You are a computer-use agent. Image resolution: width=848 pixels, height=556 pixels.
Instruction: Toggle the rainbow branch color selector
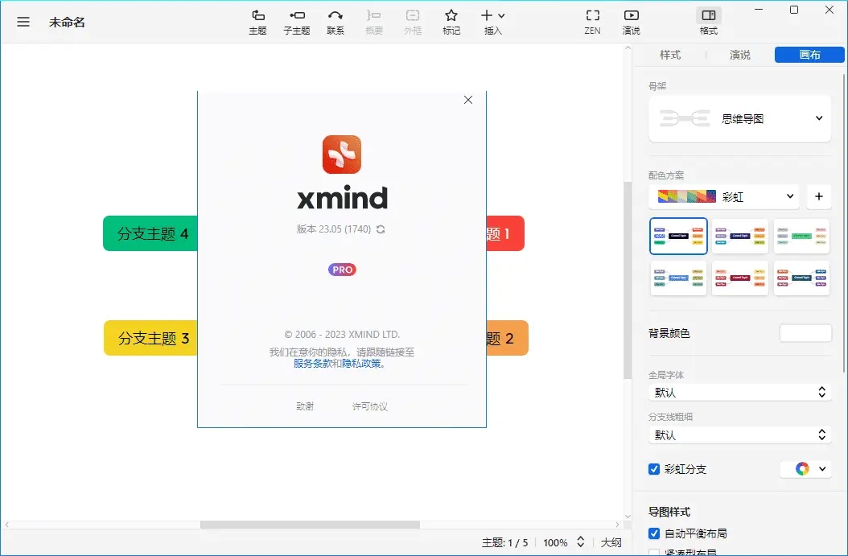[x=805, y=468]
